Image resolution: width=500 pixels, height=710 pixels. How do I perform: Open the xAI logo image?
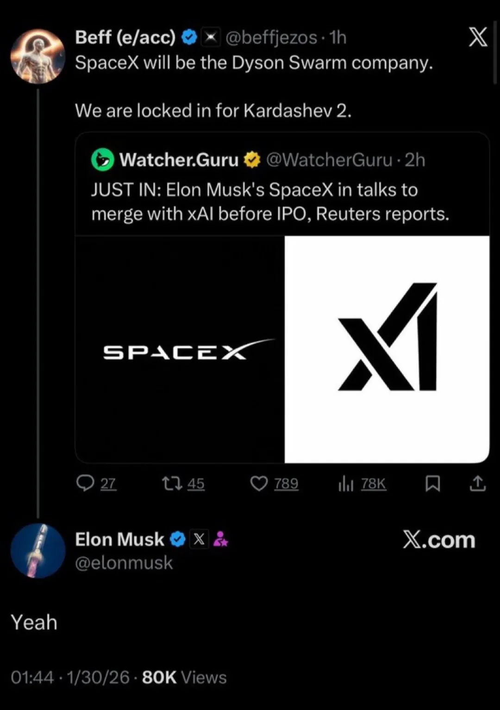pyautogui.click(x=387, y=349)
